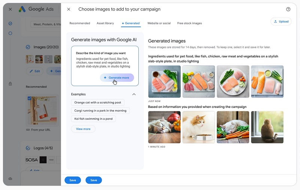Viewport: 300px width, 190px height.
Task: Open the Free stock images tab
Action: coord(189,23)
